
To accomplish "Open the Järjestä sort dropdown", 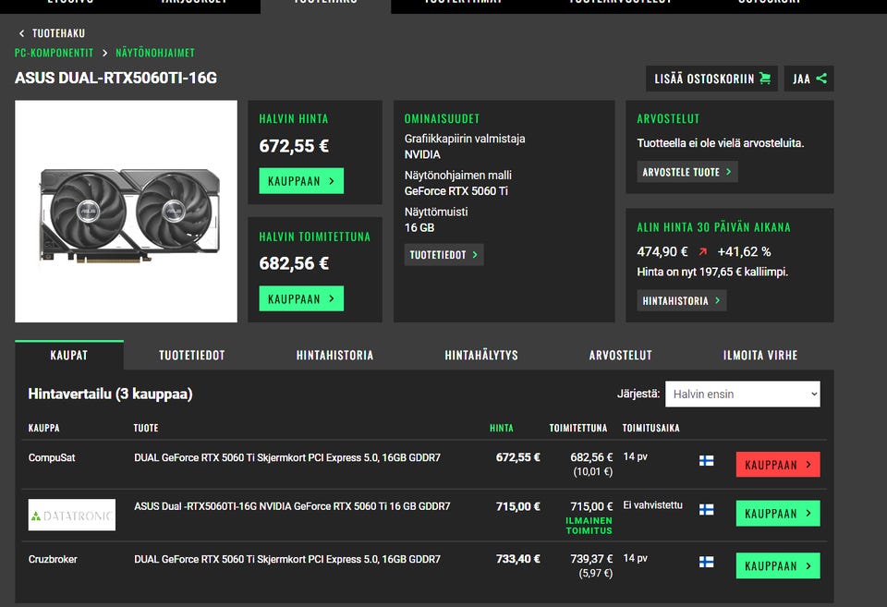I will 743,394.
